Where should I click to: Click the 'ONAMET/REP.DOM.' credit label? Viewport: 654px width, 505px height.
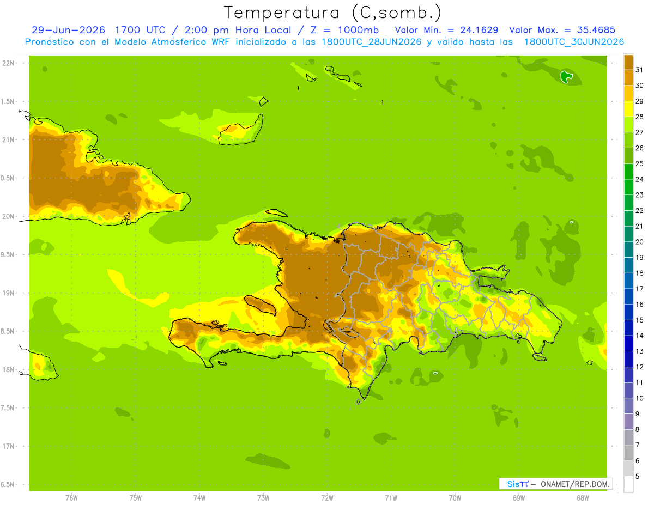574,484
